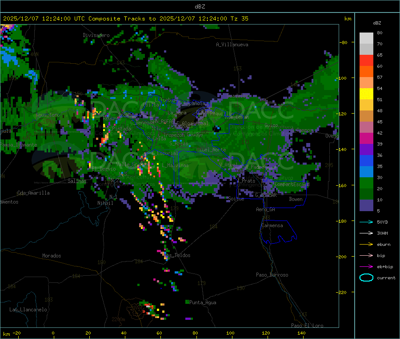Click the -80 km y-axis tick label
400x339 pixels.
343,42
